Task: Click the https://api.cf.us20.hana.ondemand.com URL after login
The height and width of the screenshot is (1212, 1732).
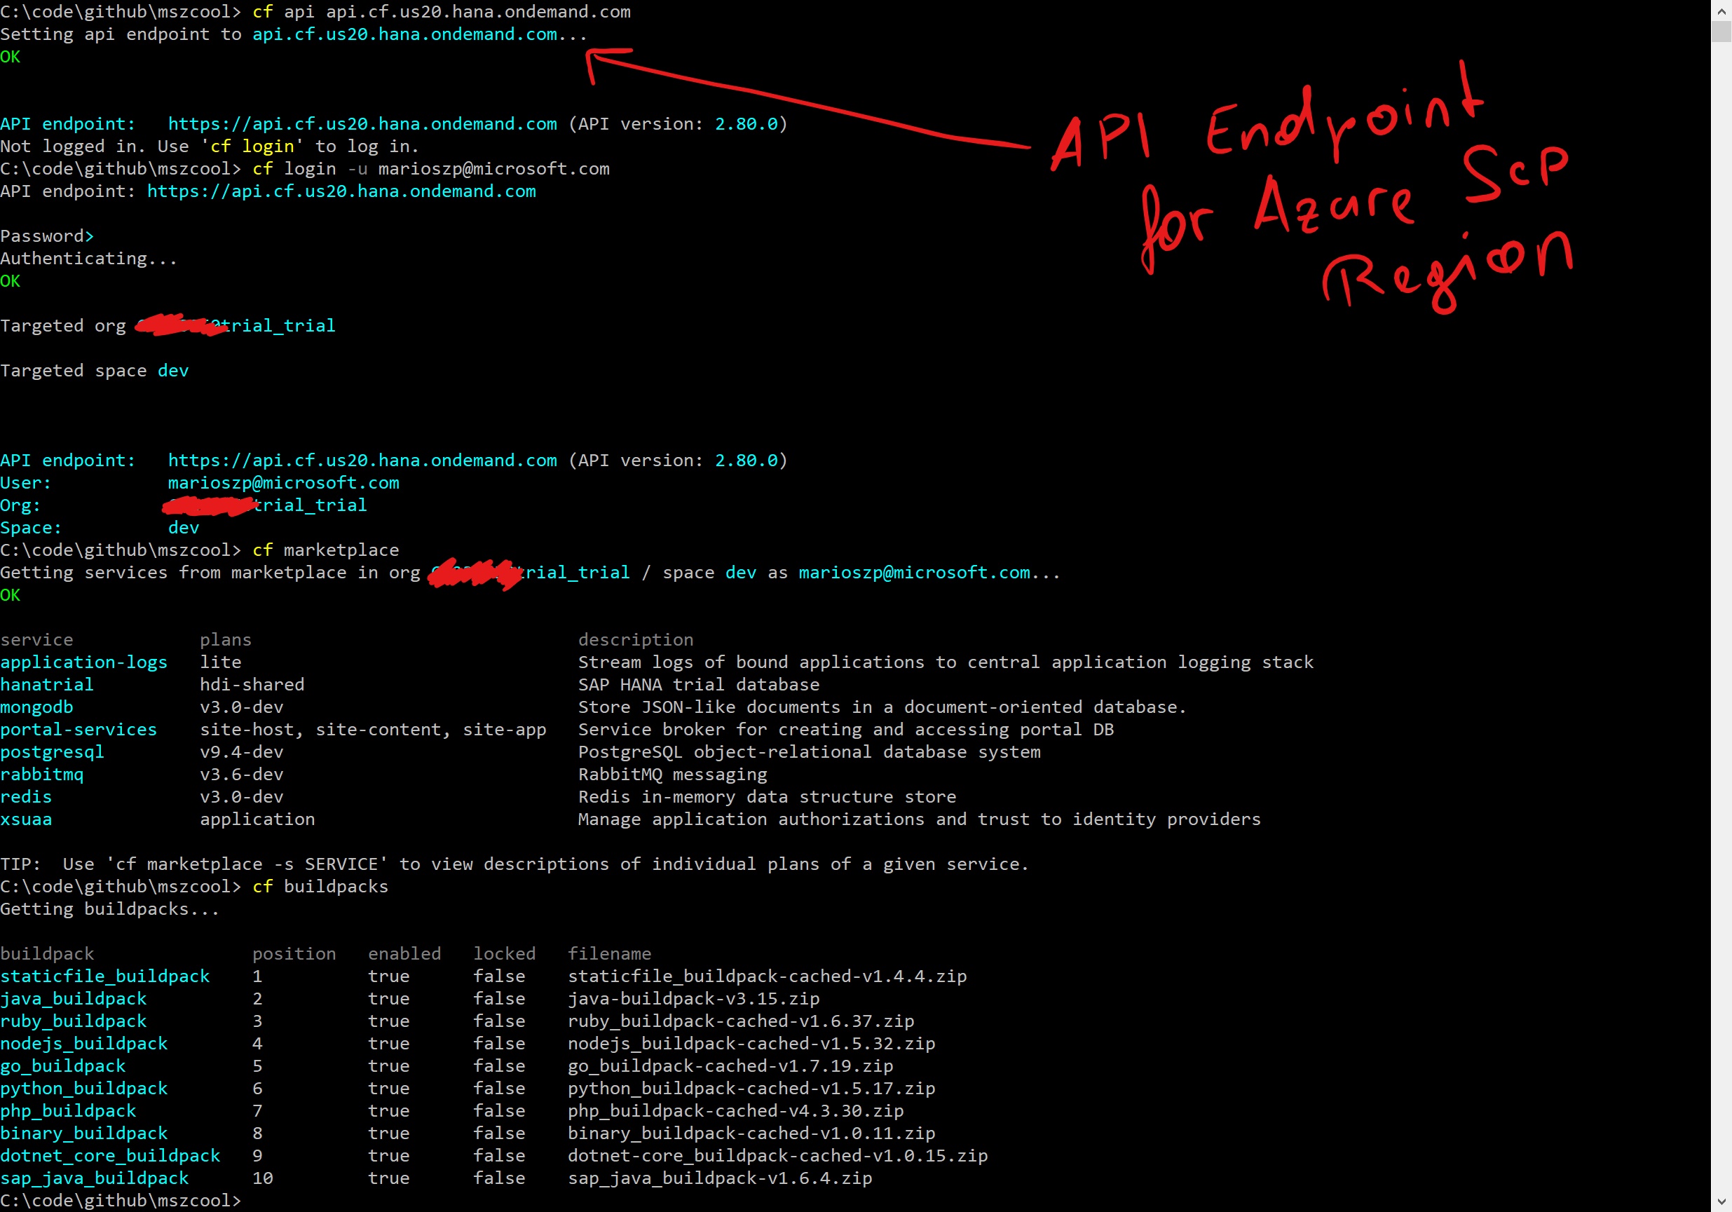Action: pos(341,191)
